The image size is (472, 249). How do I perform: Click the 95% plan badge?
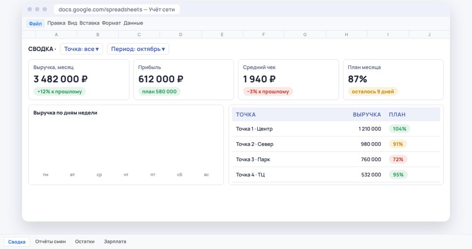click(398, 175)
